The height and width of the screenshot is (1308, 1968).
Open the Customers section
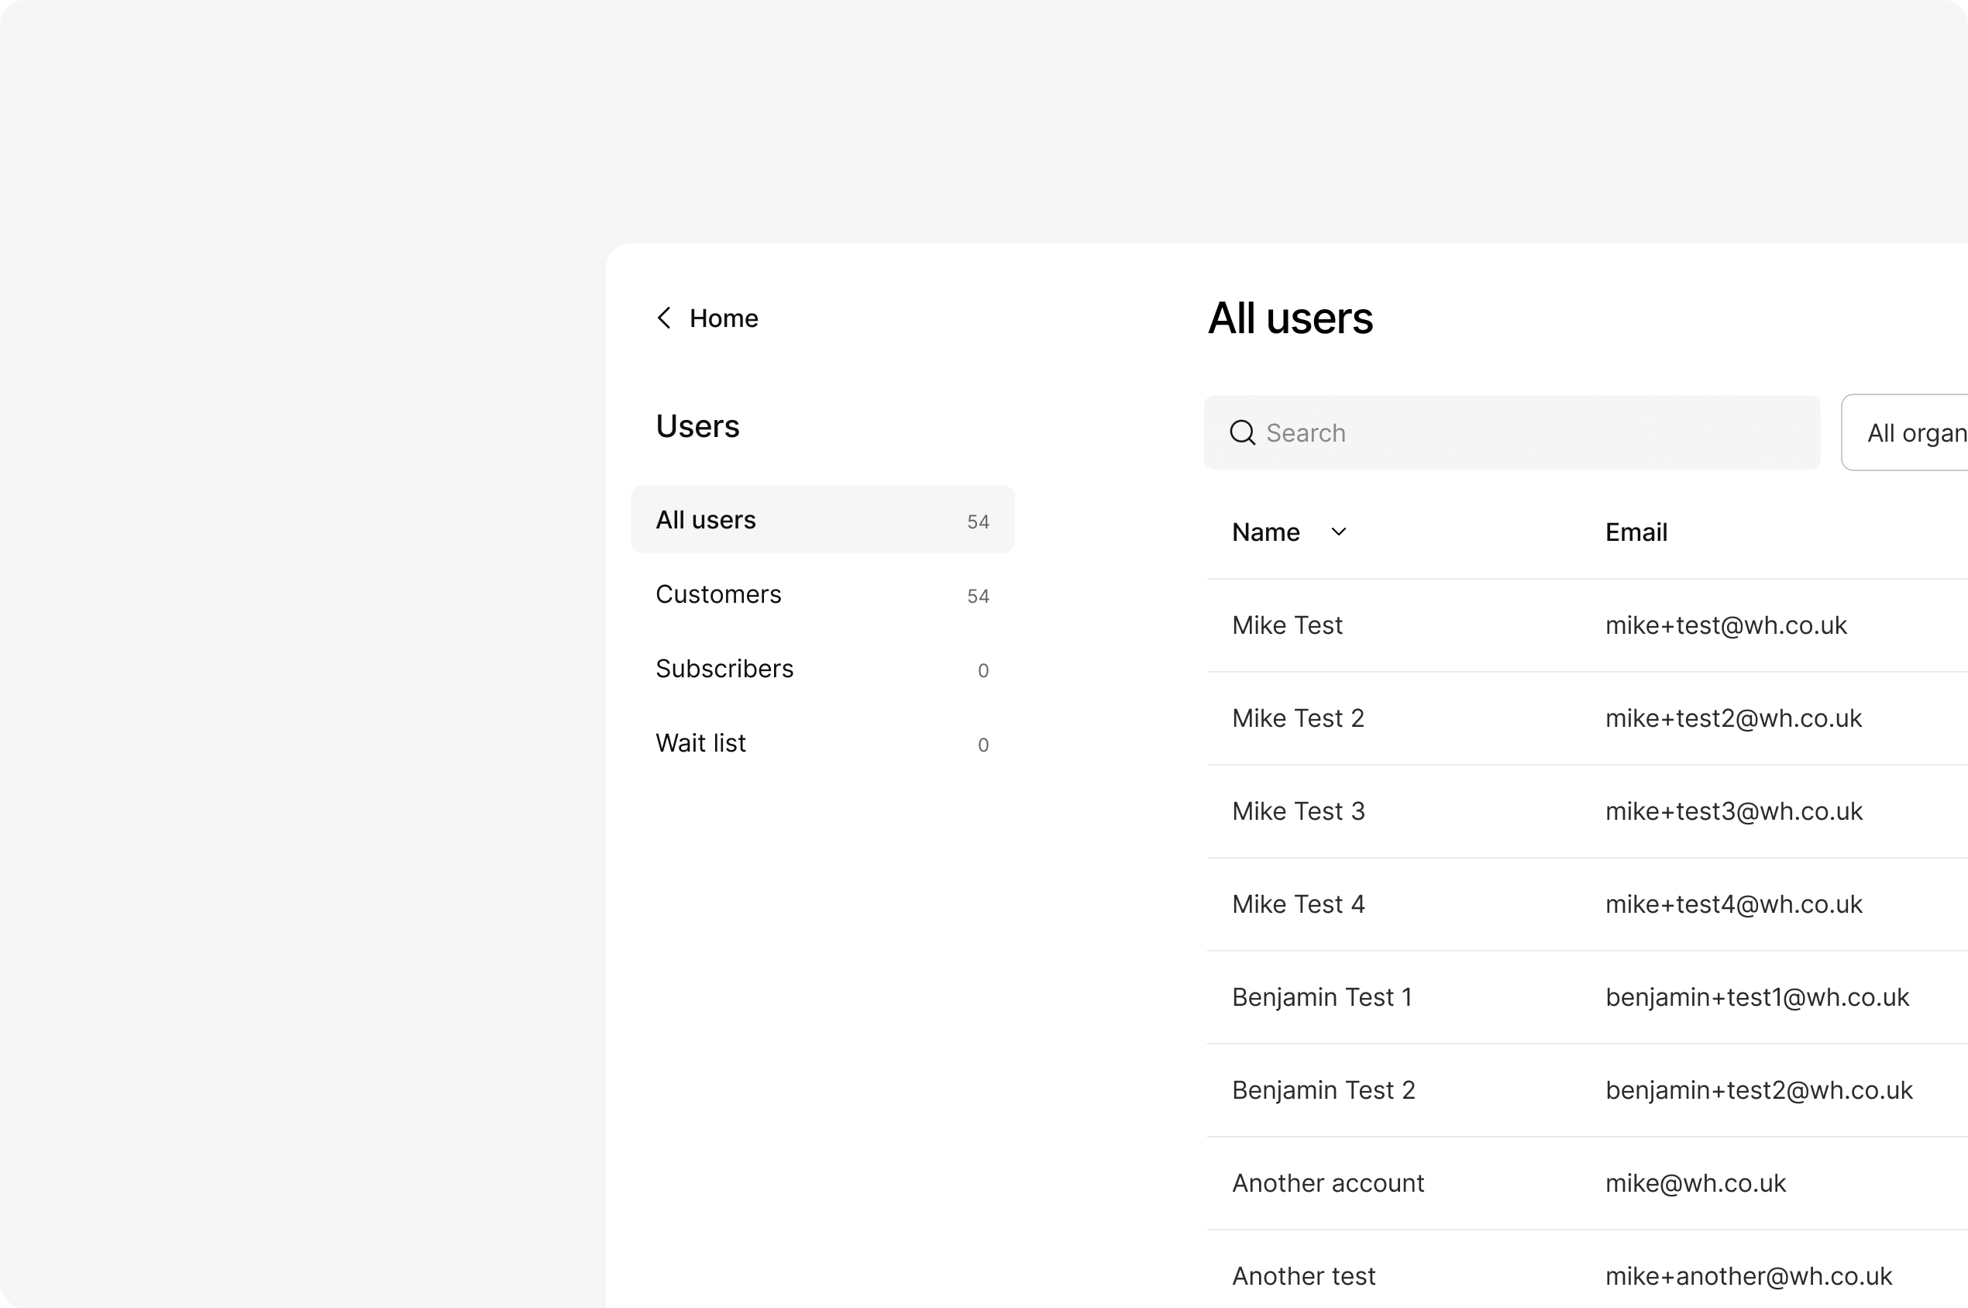coord(821,594)
